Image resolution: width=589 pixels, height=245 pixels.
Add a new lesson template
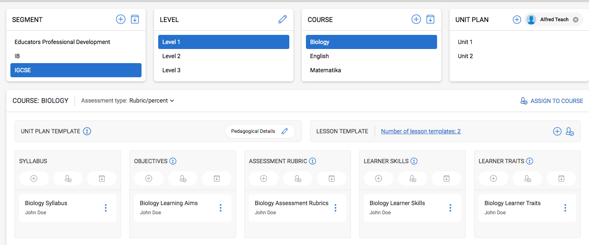click(557, 131)
